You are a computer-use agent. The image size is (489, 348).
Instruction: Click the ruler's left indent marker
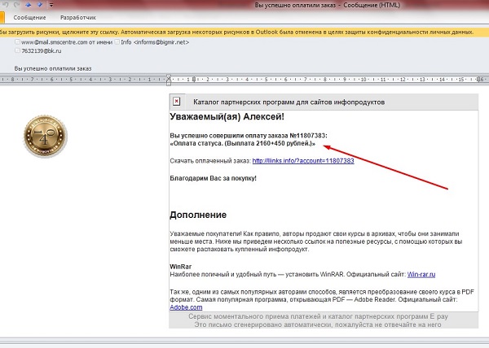[169, 80]
